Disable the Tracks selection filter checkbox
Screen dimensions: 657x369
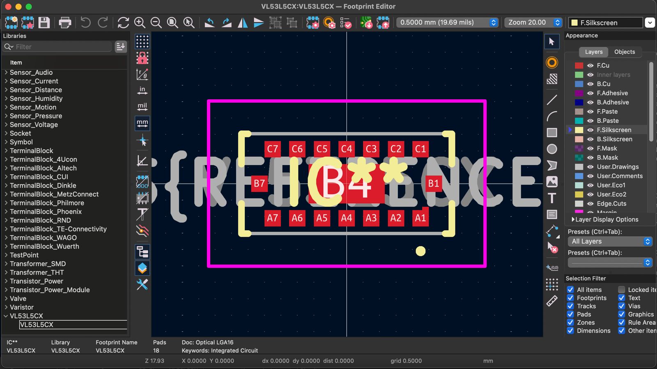pos(570,306)
